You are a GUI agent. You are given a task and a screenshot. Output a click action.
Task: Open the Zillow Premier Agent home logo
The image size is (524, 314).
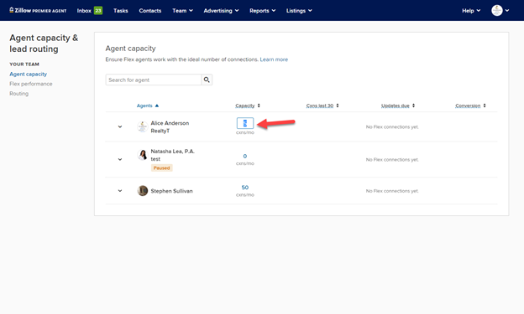point(38,10)
